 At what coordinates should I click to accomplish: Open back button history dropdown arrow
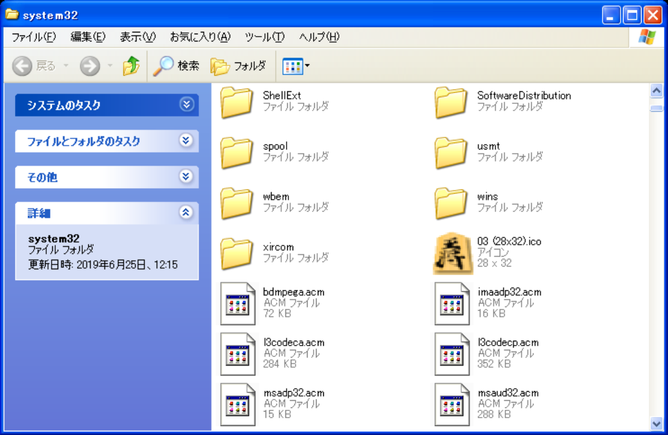pos(66,66)
